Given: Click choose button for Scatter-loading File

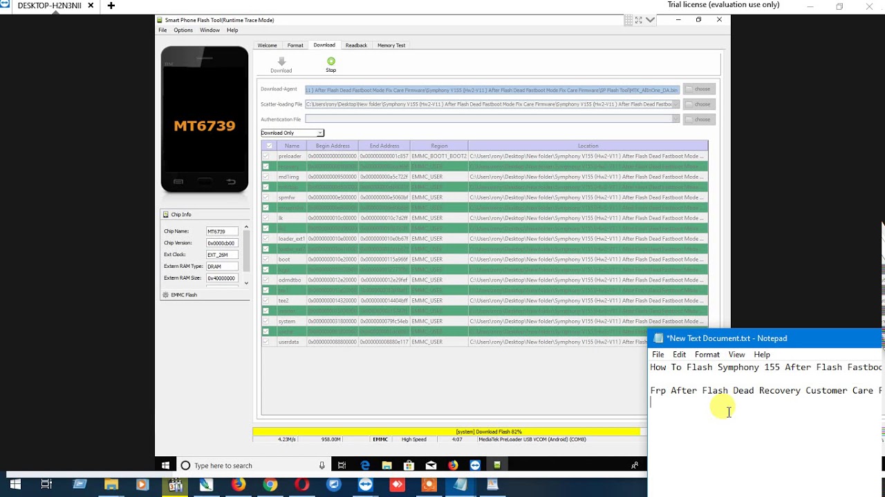Looking at the screenshot, I should 700,104.
